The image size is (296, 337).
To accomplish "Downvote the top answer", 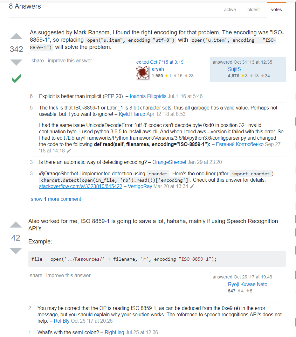I will pos(16,62).
